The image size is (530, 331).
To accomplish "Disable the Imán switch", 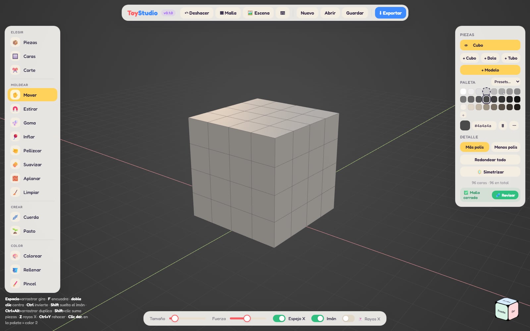I will (x=317, y=318).
